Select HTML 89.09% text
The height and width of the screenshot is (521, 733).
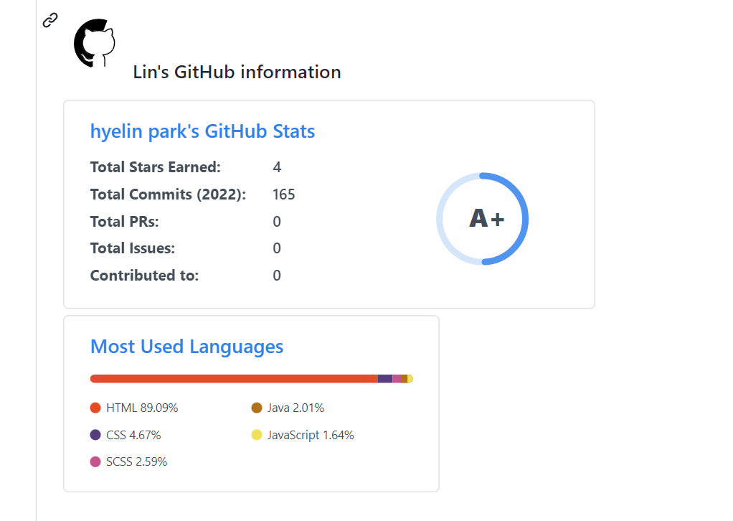[142, 408]
